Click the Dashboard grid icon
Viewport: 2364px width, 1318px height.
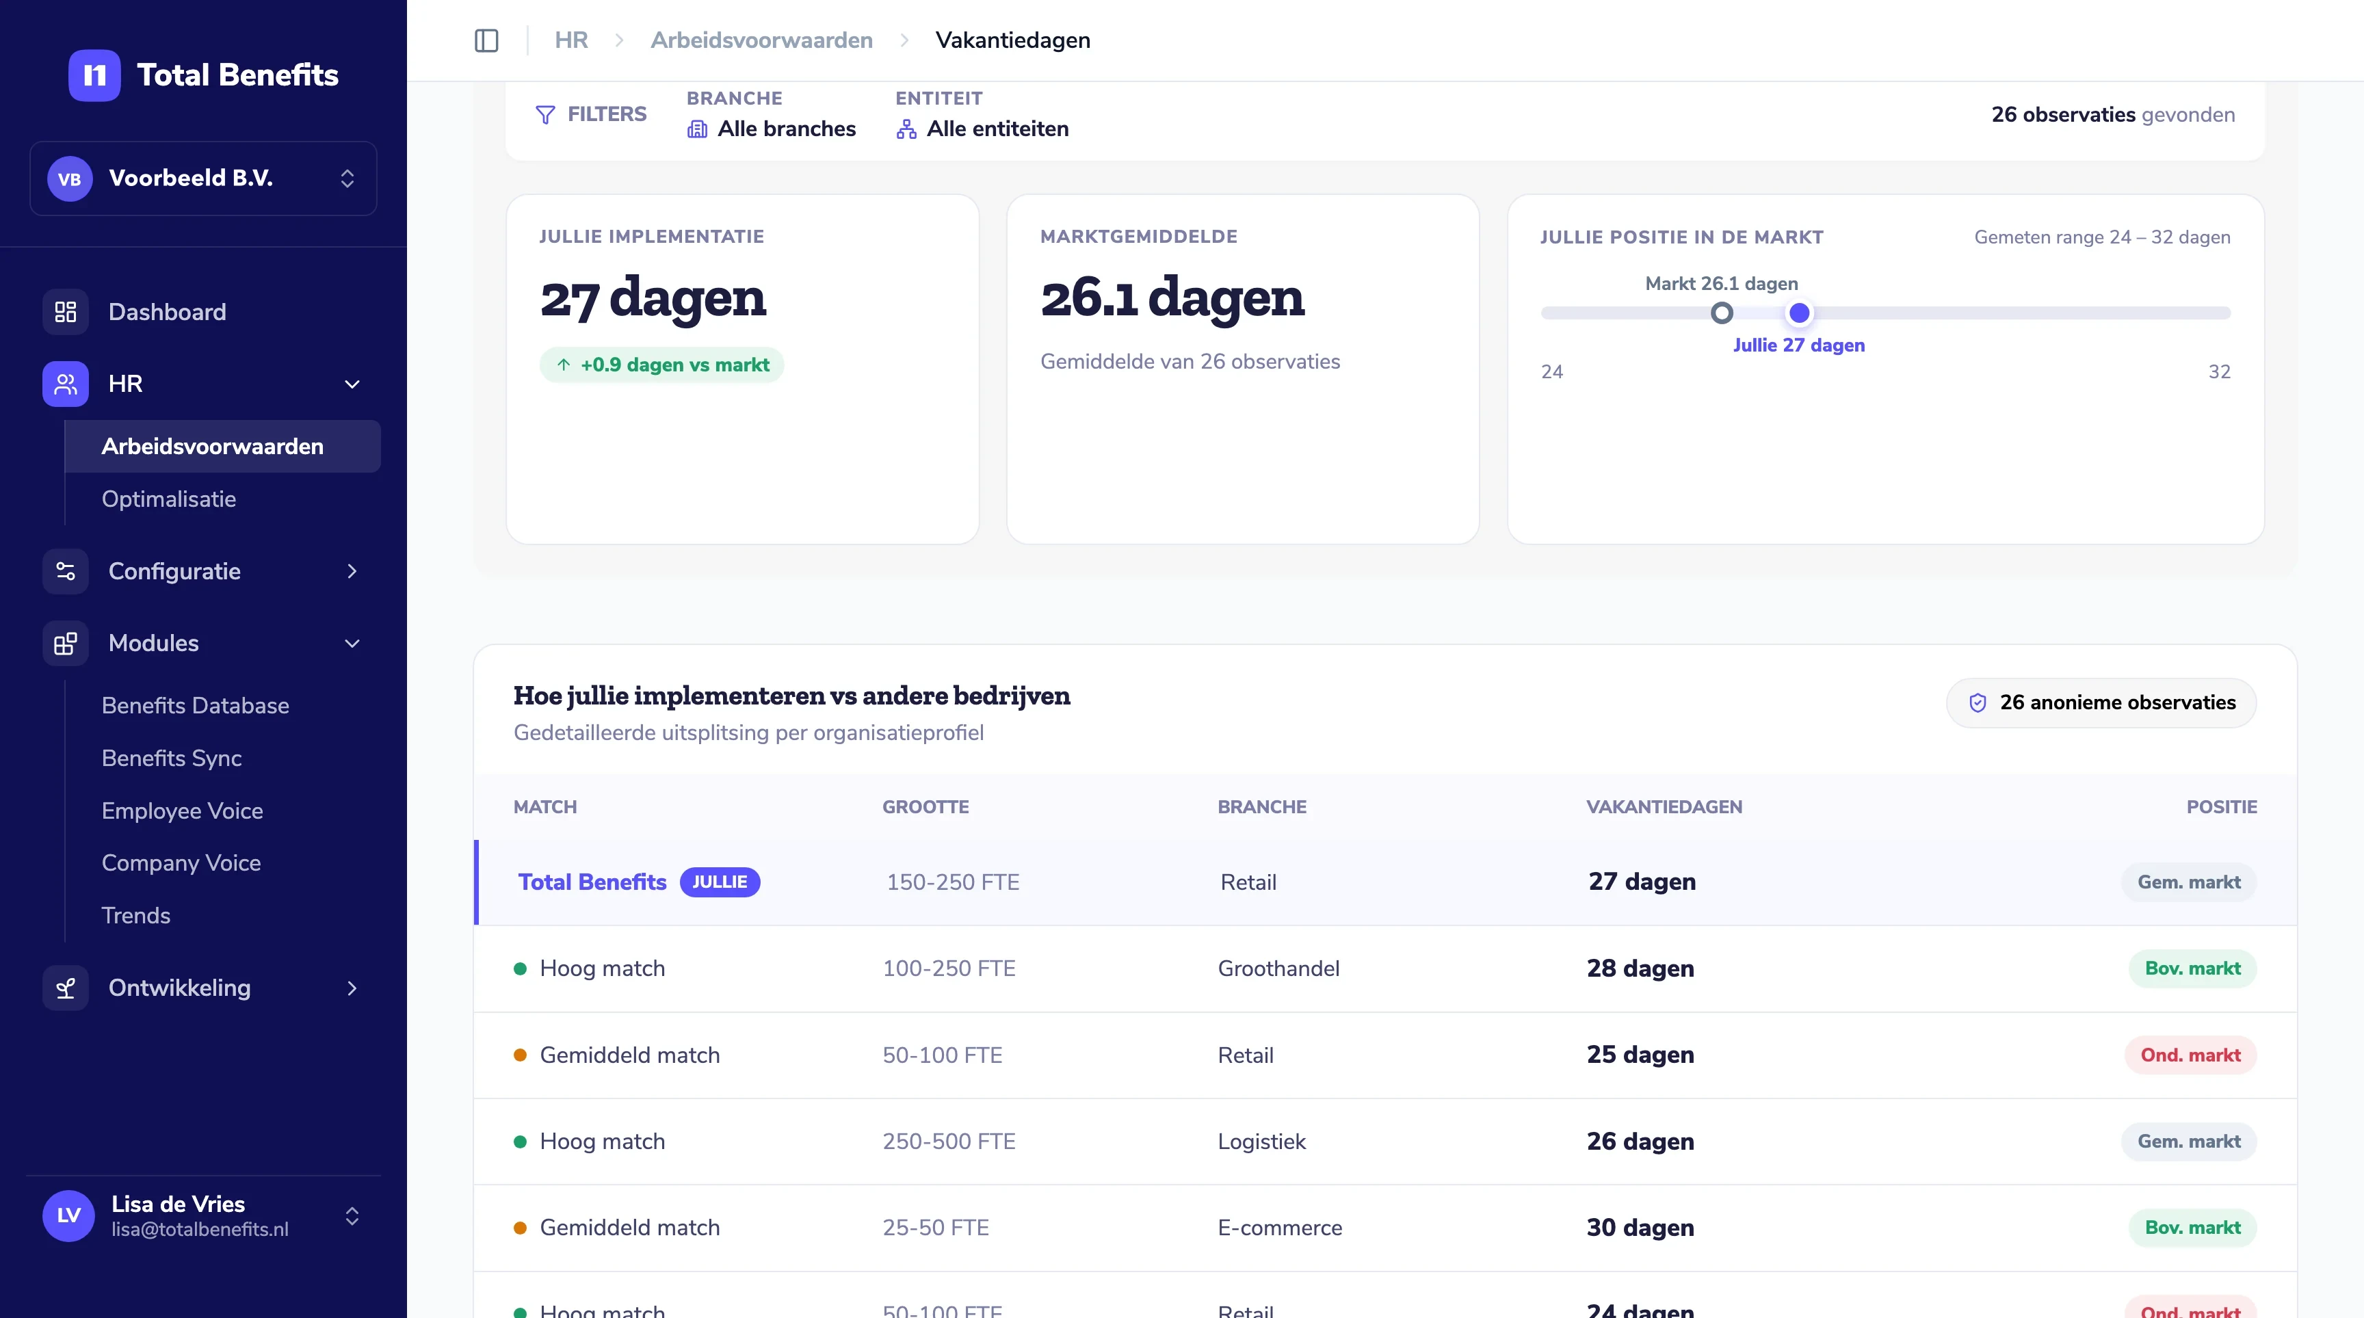(65, 312)
